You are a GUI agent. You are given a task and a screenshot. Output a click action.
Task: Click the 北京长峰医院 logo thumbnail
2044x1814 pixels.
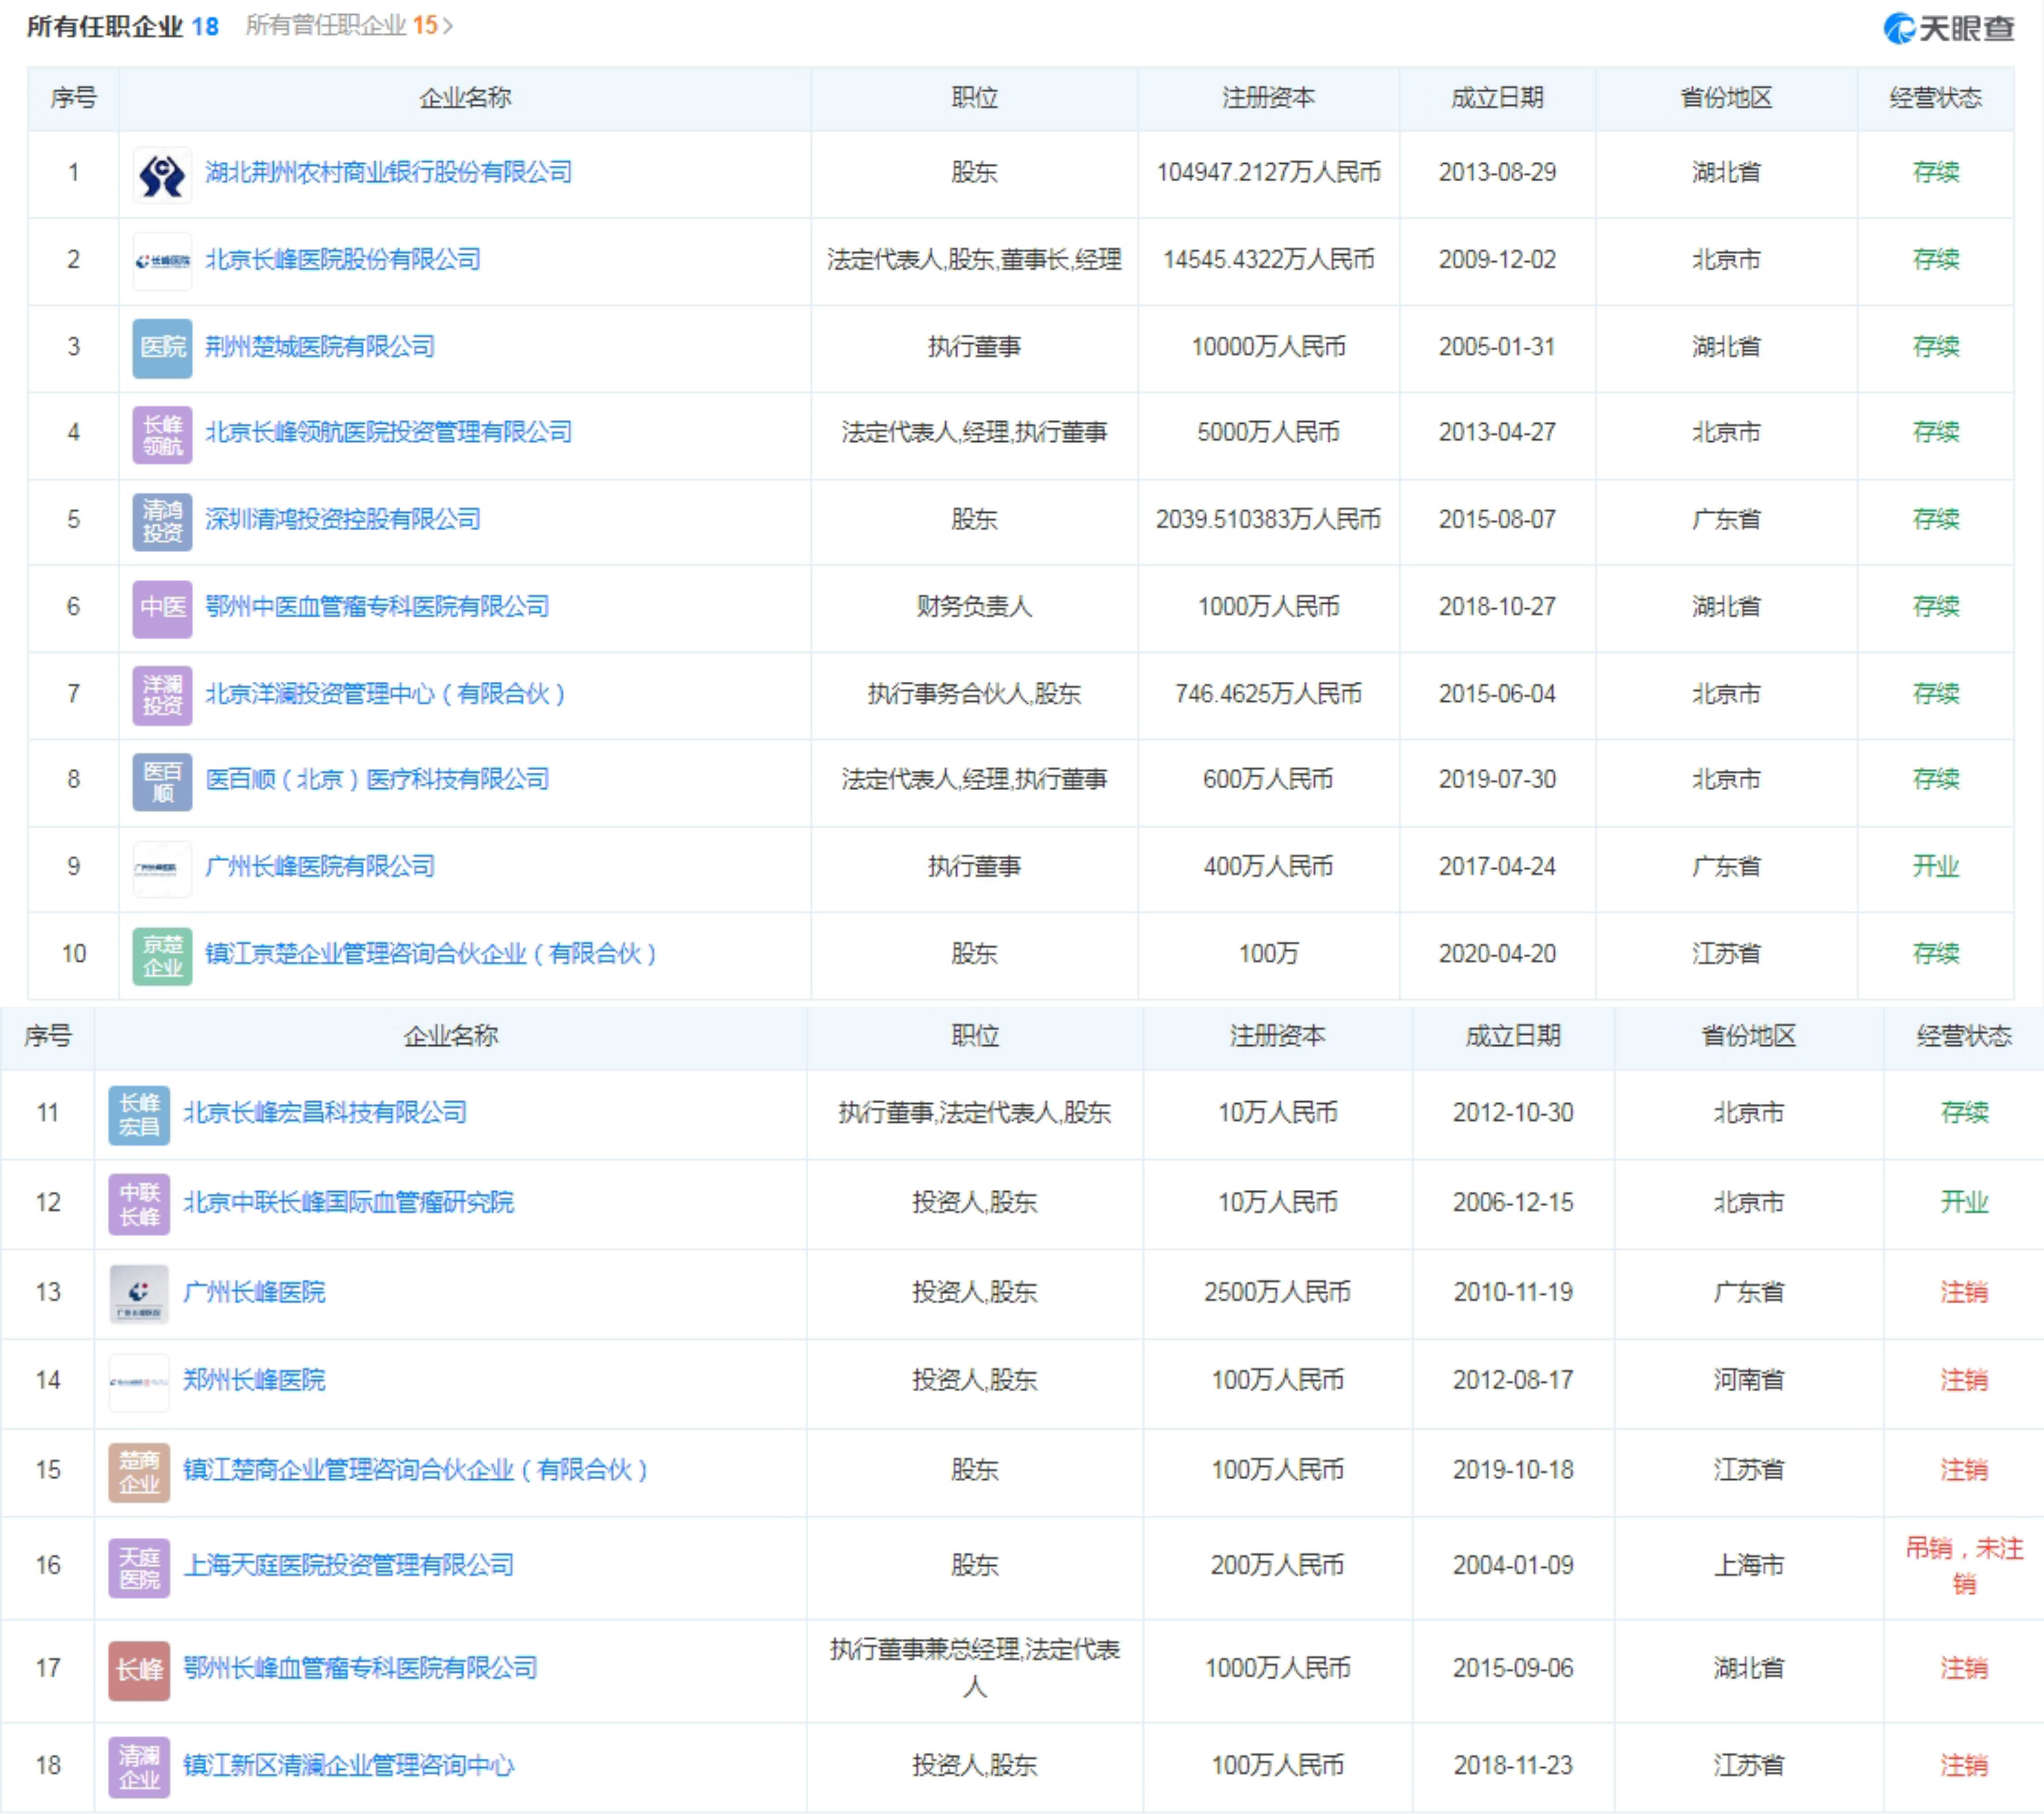162,261
